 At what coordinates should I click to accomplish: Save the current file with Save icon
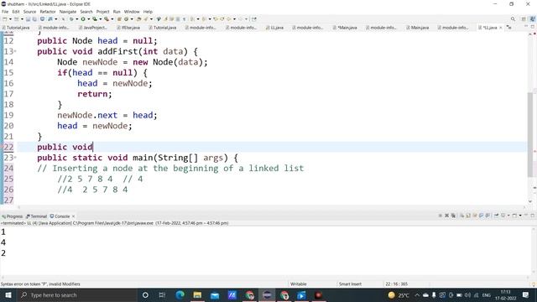pos(28,19)
